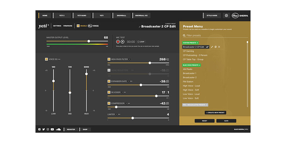
Task: Collapse the Custom Presets section
Action: [x=190, y=43]
